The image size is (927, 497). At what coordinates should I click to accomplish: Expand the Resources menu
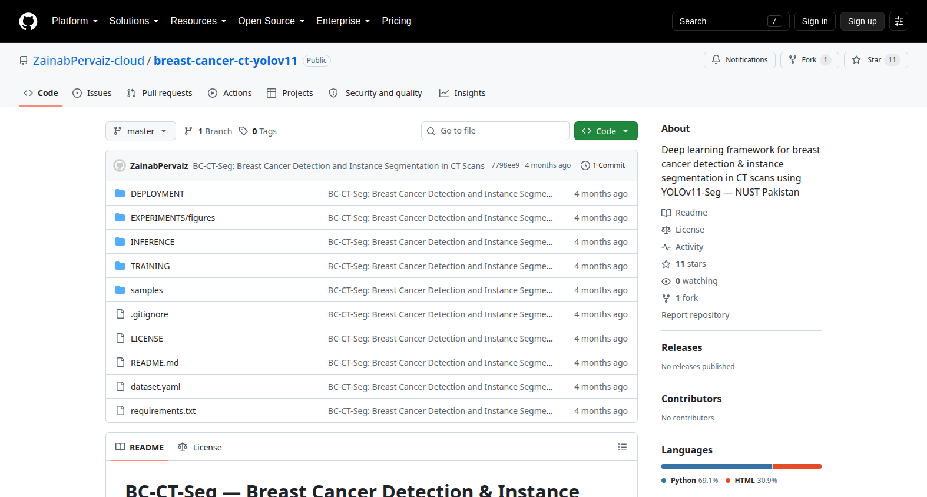[198, 21]
